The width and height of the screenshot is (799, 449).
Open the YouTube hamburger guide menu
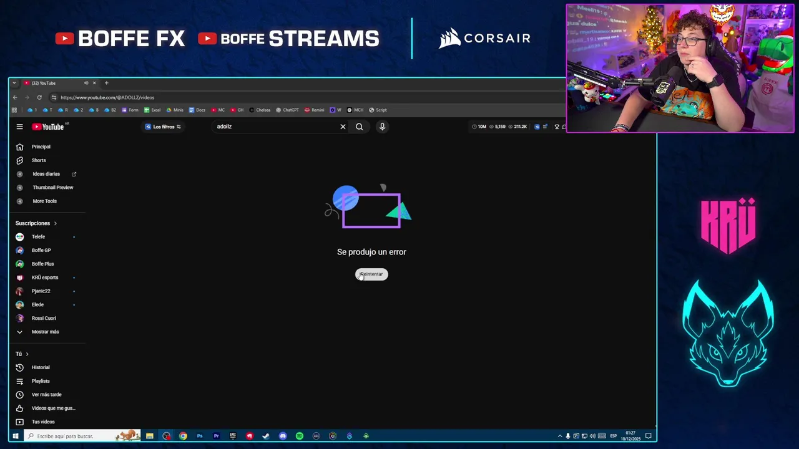pos(19,127)
